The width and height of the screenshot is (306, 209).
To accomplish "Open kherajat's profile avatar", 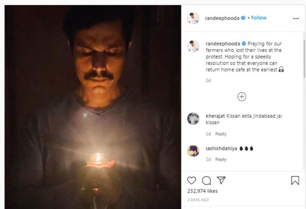I will pos(193,118).
